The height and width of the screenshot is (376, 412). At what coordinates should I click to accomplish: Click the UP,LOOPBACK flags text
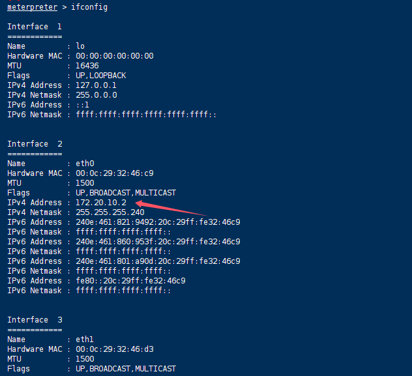click(100, 76)
